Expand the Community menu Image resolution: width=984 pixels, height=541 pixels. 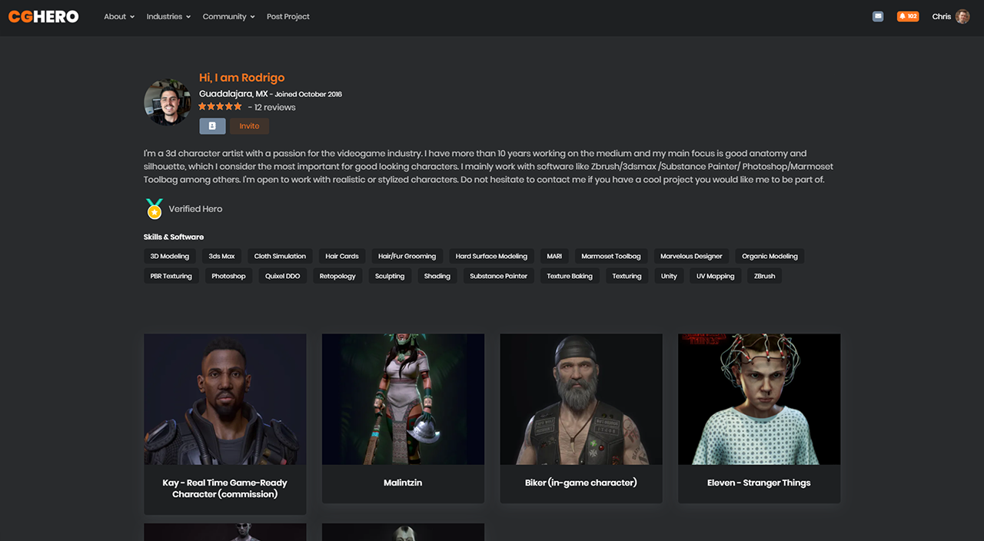pyautogui.click(x=228, y=16)
